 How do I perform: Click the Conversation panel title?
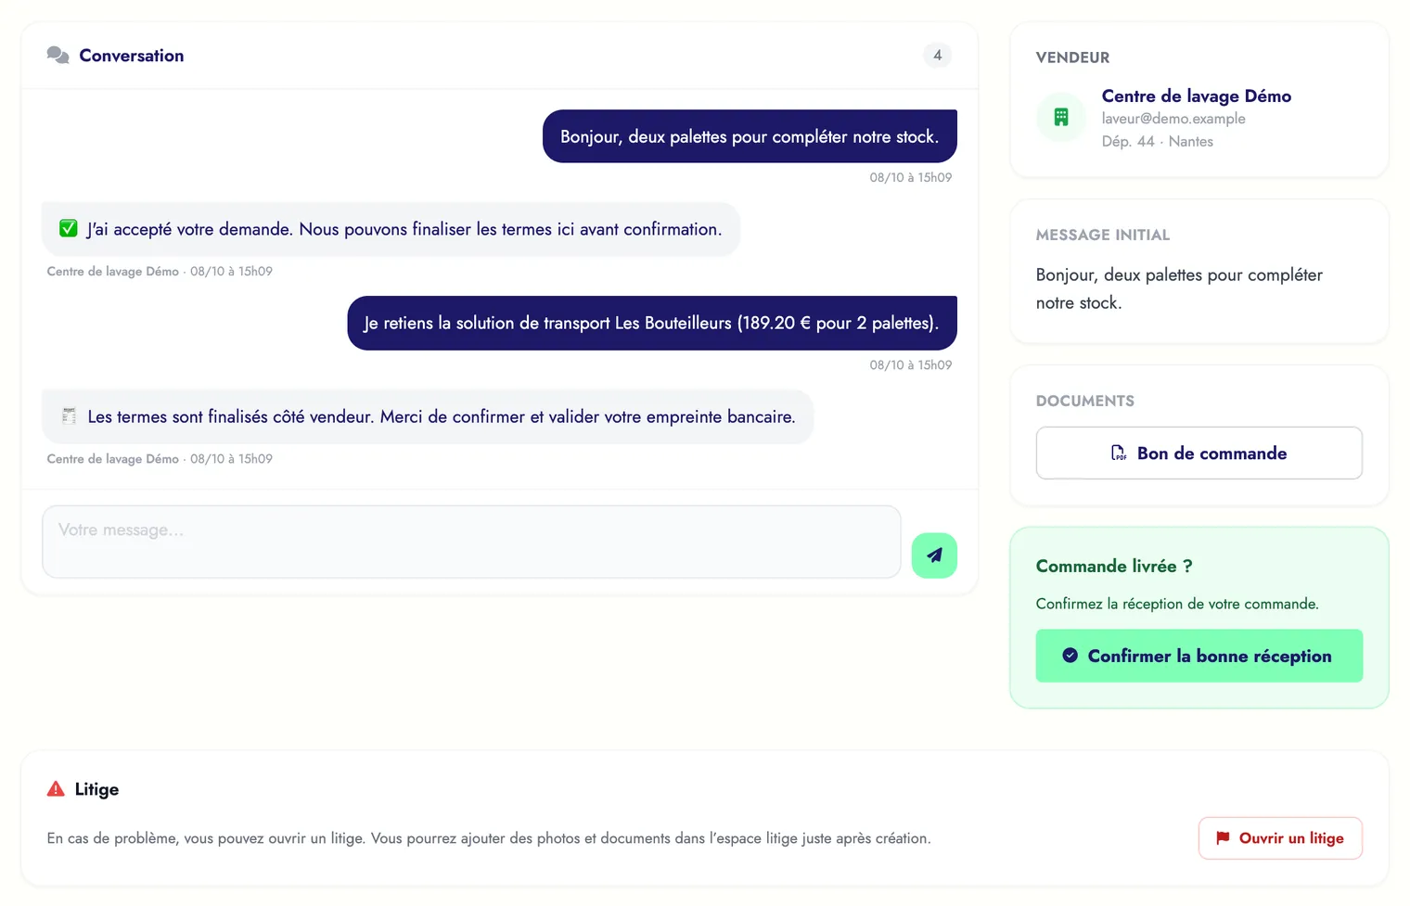click(x=132, y=56)
